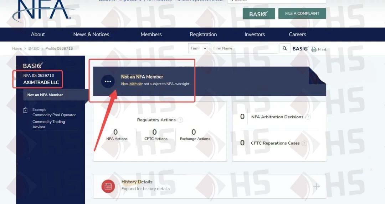Click the Exempt clipboard icon
Screen dimensions: 385x204
(x=25, y=110)
